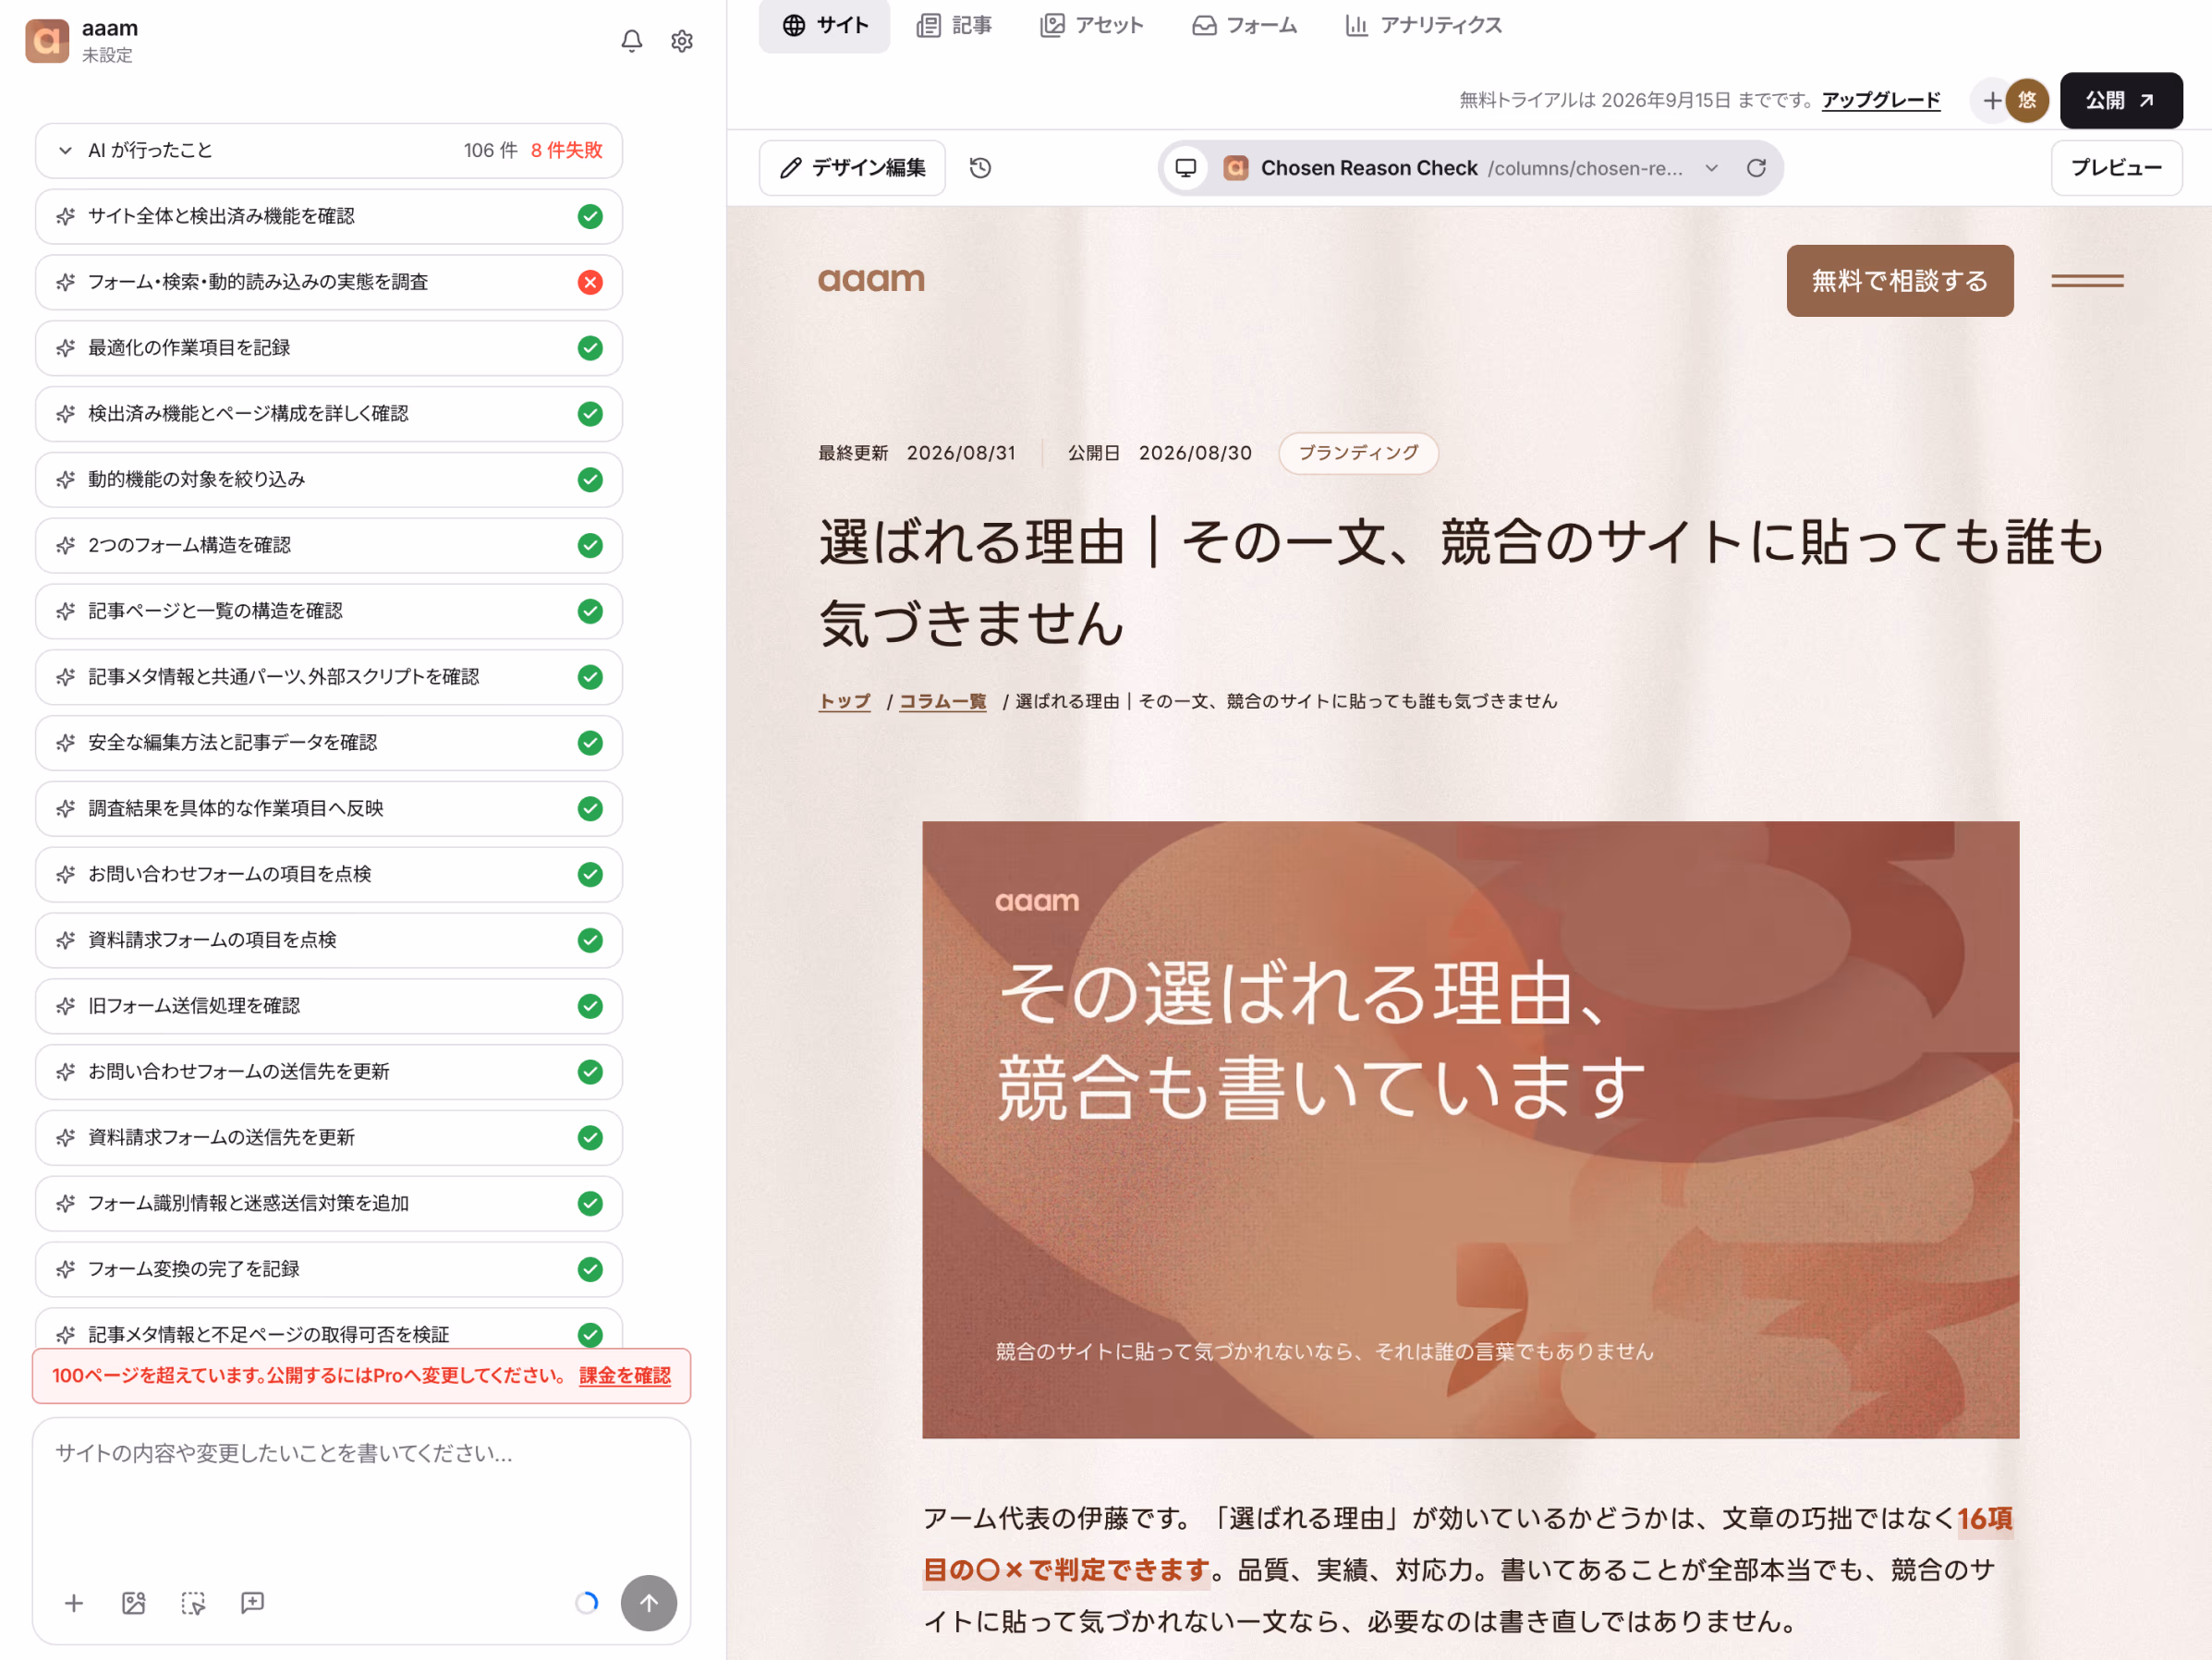Open the page selector dropdown chevron

coord(1711,168)
